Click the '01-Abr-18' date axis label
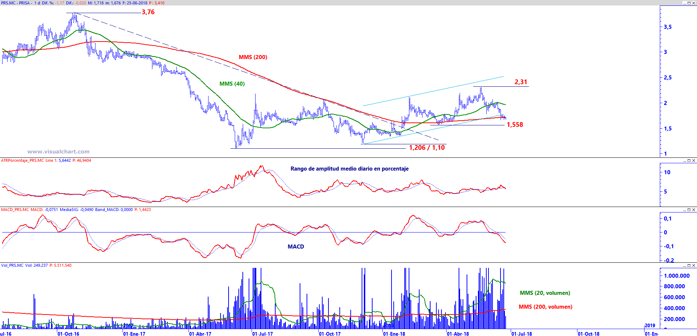 point(458,333)
